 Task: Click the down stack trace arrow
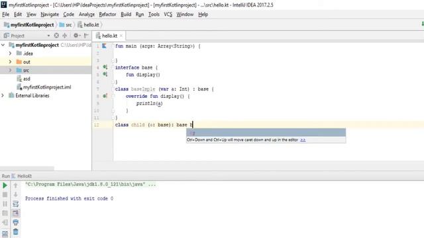coord(15,194)
